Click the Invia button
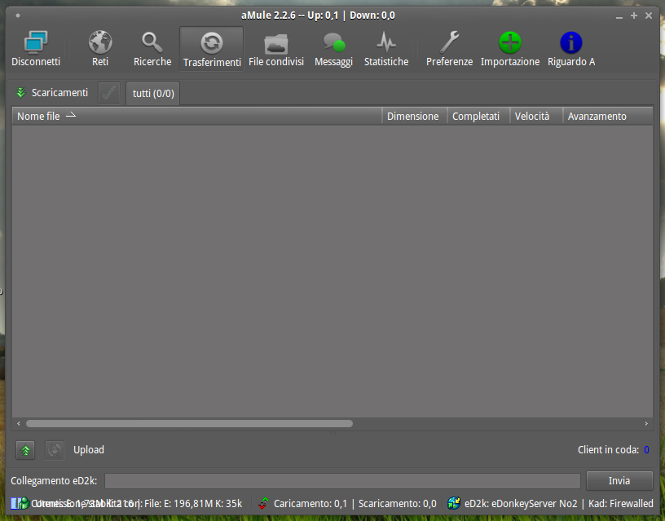 pos(619,481)
